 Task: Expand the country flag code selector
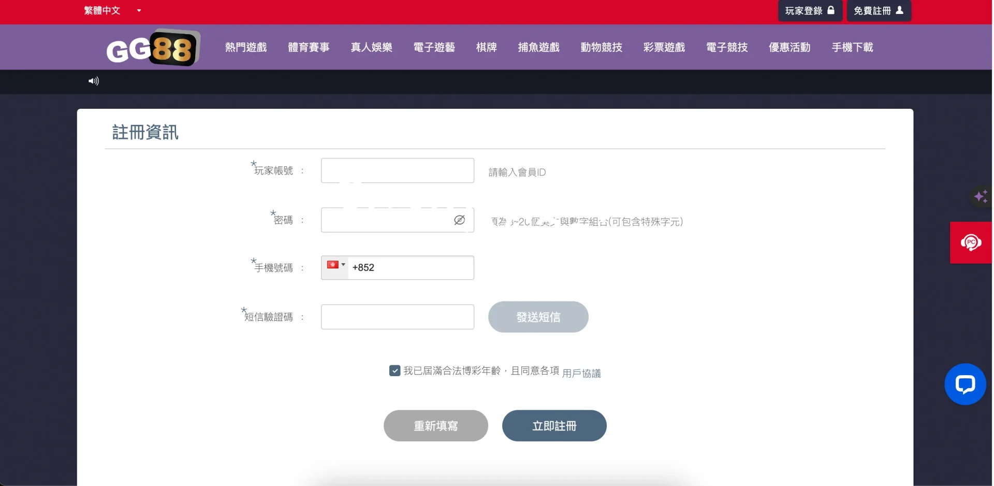coord(335,265)
